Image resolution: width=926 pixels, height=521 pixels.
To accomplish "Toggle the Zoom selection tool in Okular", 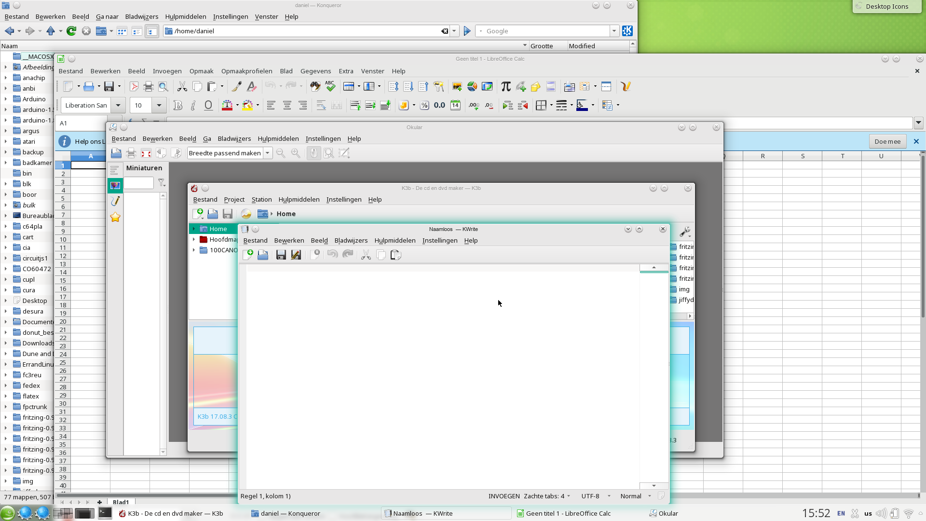I will (x=329, y=153).
